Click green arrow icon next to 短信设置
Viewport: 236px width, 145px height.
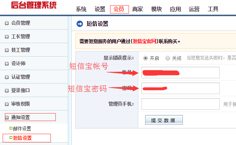click(x=11, y=138)
